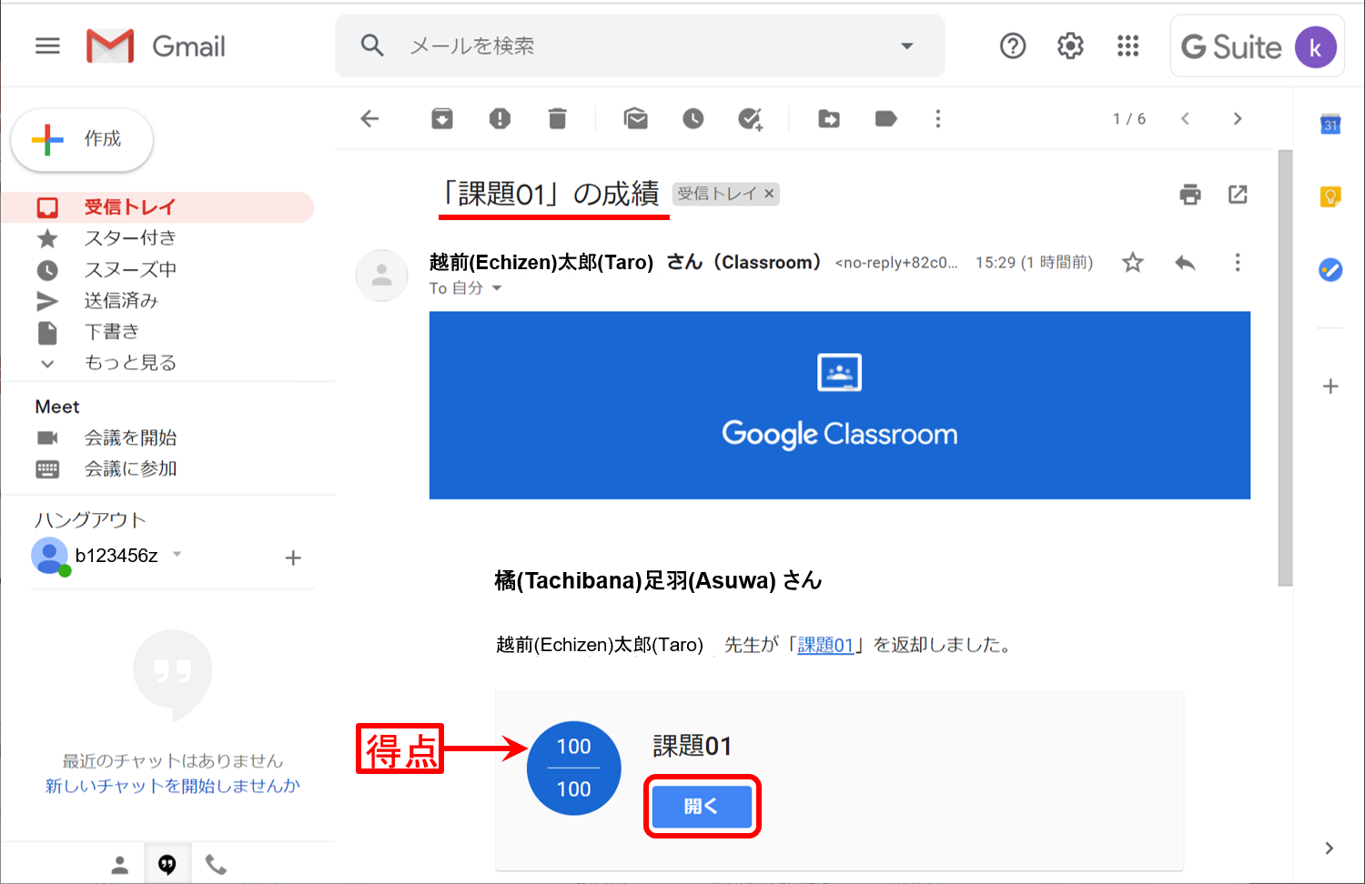Start a new Hangouts conversation with plus
This screenshot has width=1365, height=884.
coord(293,558)
